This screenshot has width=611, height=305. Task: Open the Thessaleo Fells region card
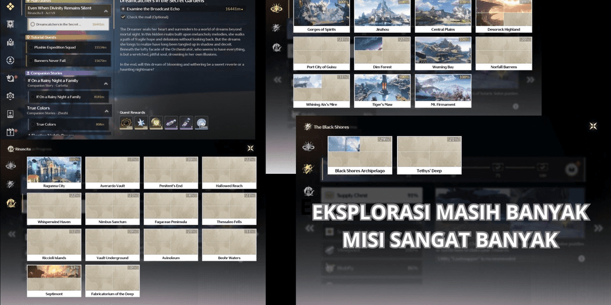(x=229, y=209)
